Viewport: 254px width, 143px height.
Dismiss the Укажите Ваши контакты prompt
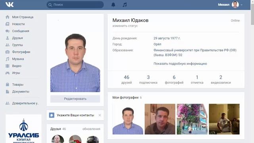click(x=100, y=115)
